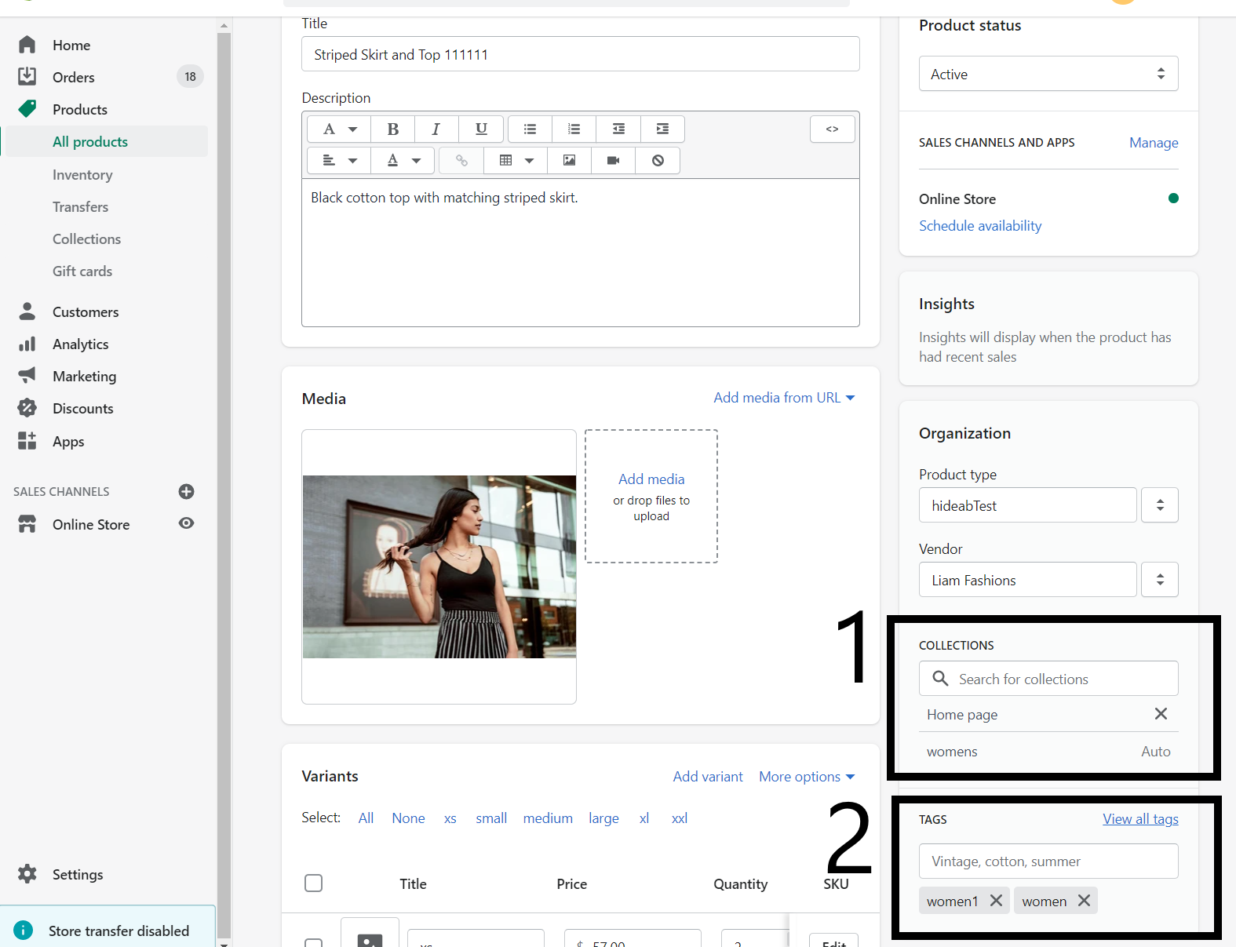Image resolution: width=1236 pixels, height=947 pixels.
Task: Check the select-all variants checkbox
Action: pos(313,883)
